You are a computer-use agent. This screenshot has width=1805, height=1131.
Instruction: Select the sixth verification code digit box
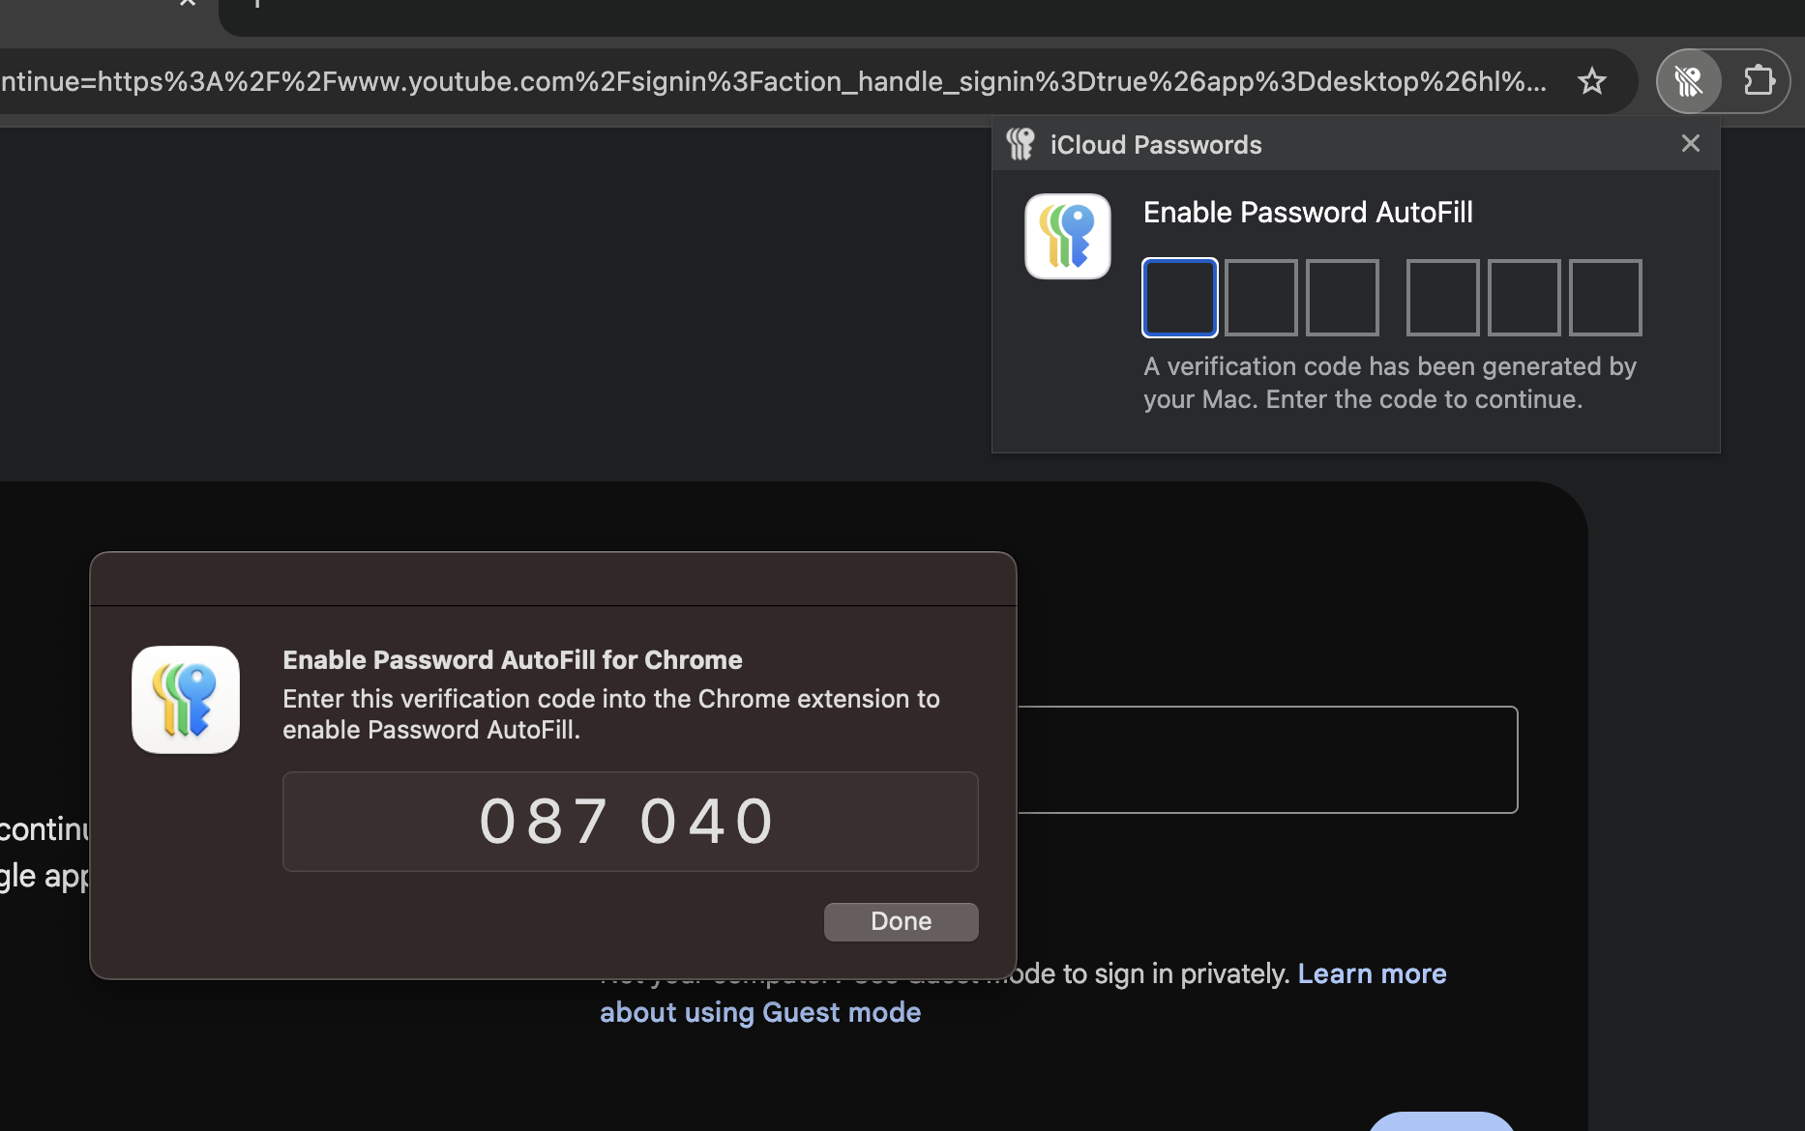(1605, 298)
